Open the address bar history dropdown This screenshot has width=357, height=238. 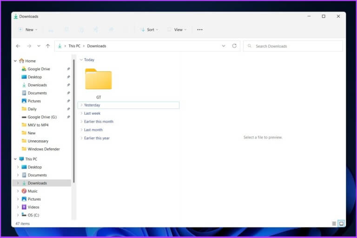(x=224, y=46)
